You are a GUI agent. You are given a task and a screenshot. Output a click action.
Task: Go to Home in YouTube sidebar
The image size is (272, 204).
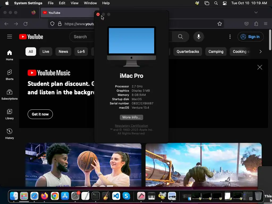coord(10,55)
